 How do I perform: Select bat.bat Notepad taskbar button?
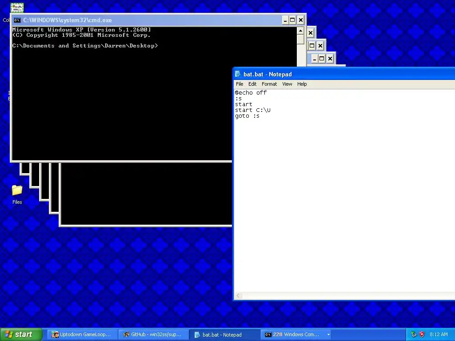[224, 335]
